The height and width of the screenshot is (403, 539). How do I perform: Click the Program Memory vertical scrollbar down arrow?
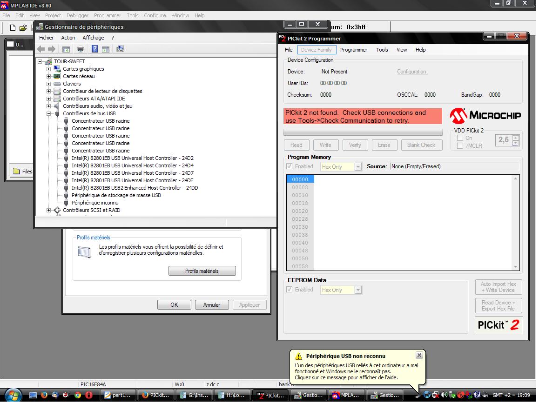coord(515,267)
